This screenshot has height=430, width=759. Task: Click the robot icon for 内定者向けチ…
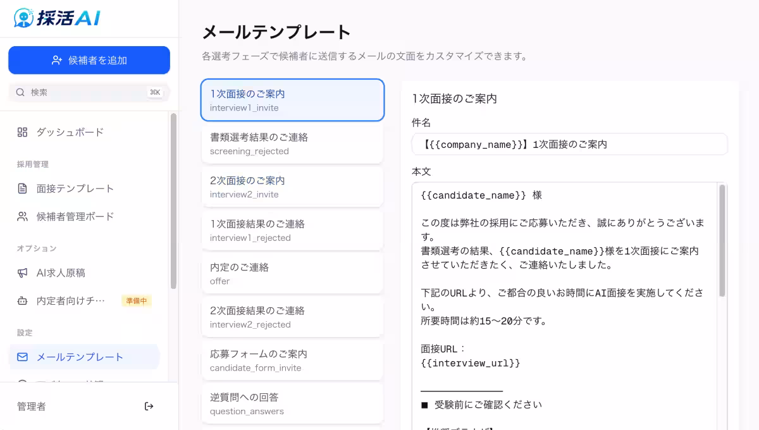pyautogui.click(x=22, y=301)
